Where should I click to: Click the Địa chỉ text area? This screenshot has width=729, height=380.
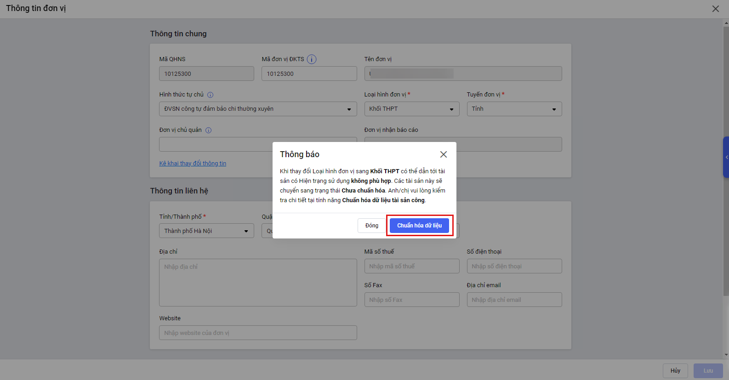258,283
